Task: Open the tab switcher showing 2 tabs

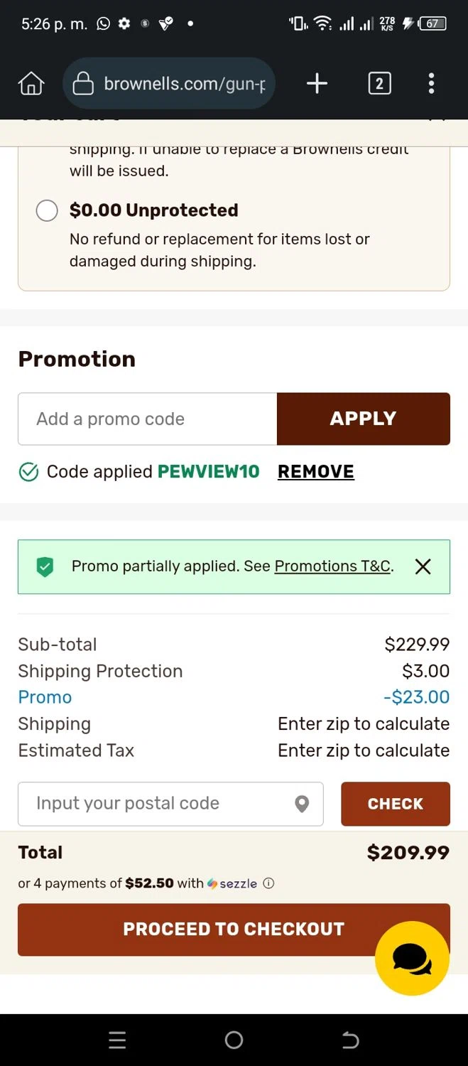Action: click(379, 84)
